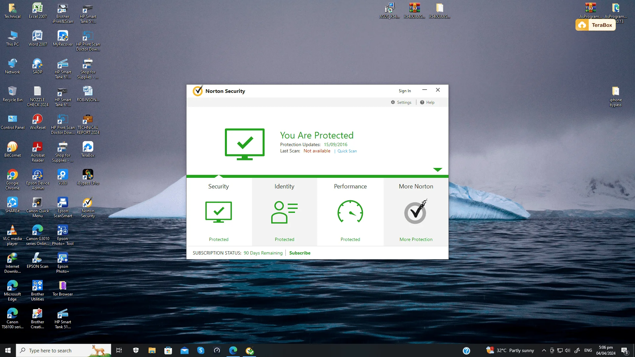Viewport: 635px width, 357px height.
Task: Open the ASUS_X54 desktop file
Action: (x=390, y=11)
